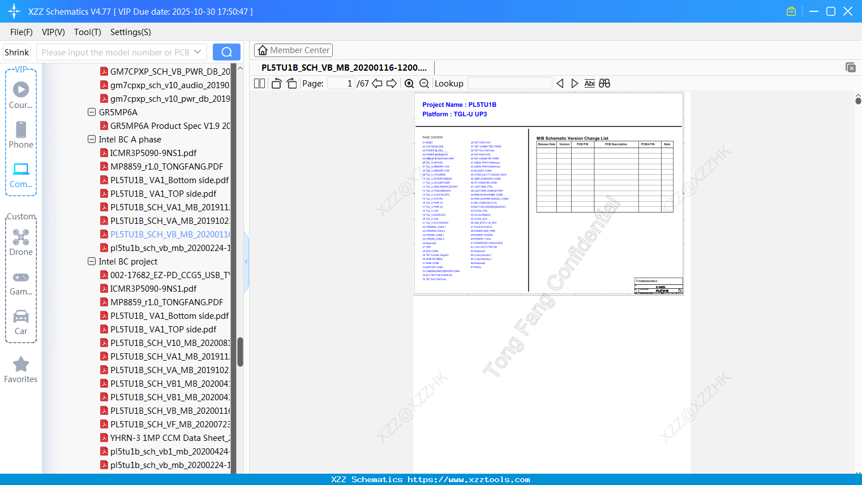Open Member Center home button
This screenshot has height=485, width=862.
point(293,50)
